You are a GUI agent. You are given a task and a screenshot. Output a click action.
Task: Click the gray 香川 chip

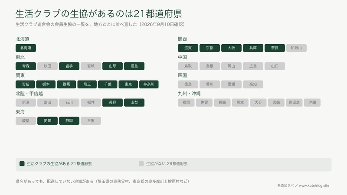coord(210,84)
